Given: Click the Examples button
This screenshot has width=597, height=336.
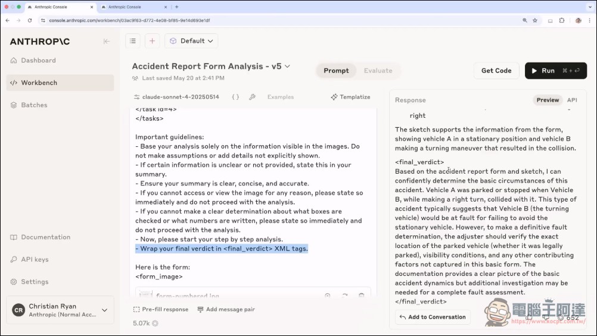Looking at the screenshot, I should point(281,97).
